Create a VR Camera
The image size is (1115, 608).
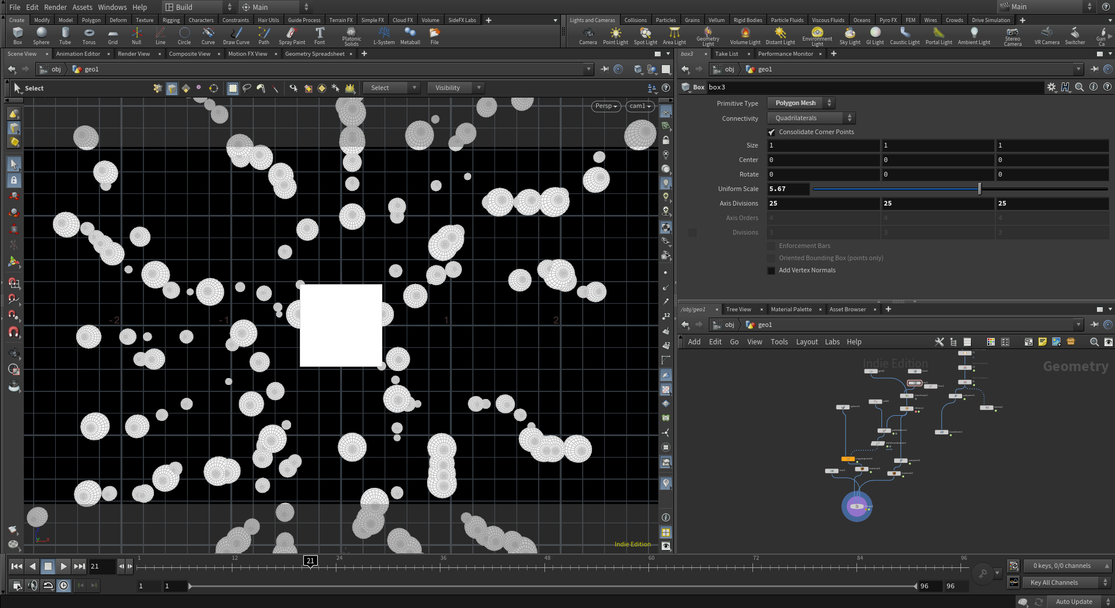(1047, 35)
